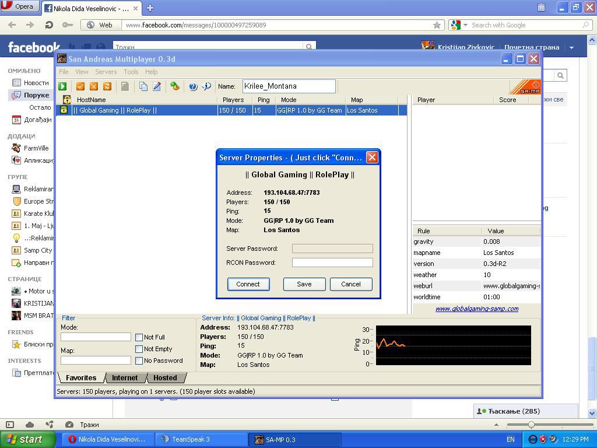Click the Save button in dialog
The height and width of the screenshot is (448, 597).
pos(304,284)
